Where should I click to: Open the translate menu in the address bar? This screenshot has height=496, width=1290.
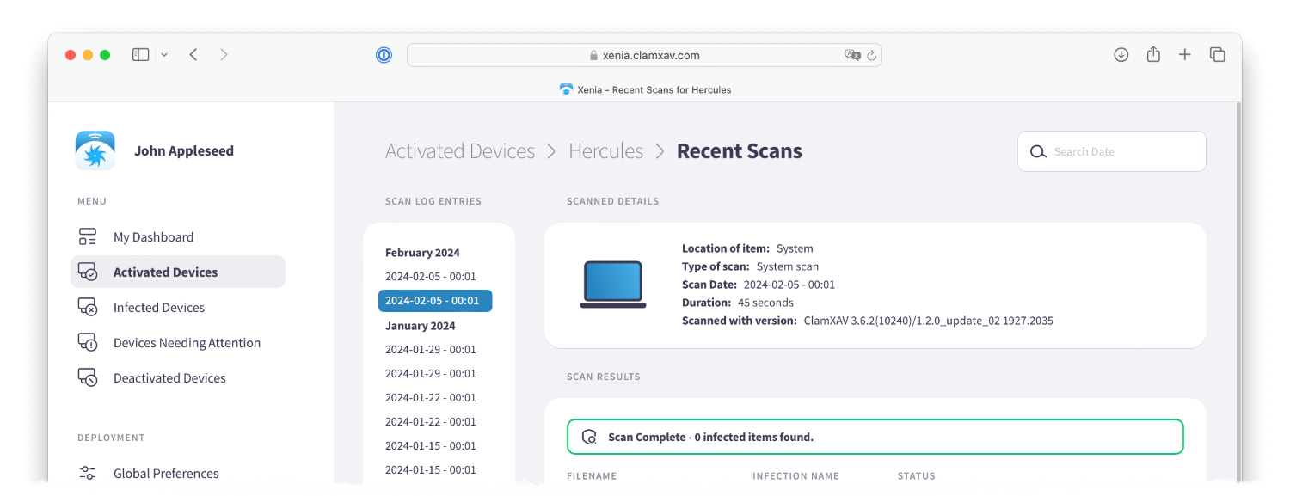[852, 54]
